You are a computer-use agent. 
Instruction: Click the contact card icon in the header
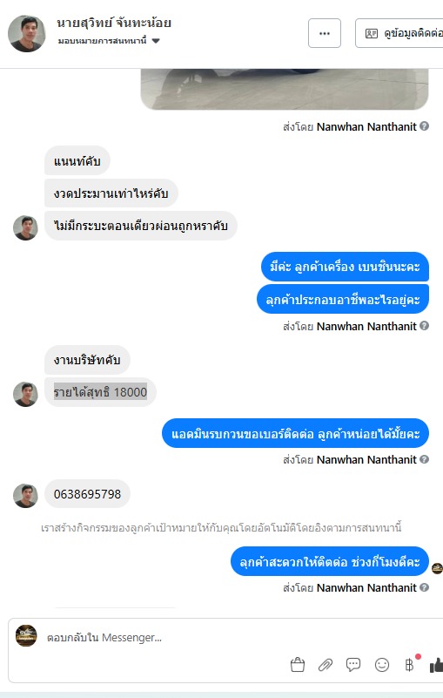pyautogui.click(x=372, y=33)
